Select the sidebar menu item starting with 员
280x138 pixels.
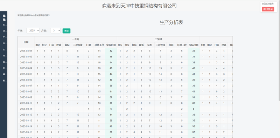pos(3,62)
